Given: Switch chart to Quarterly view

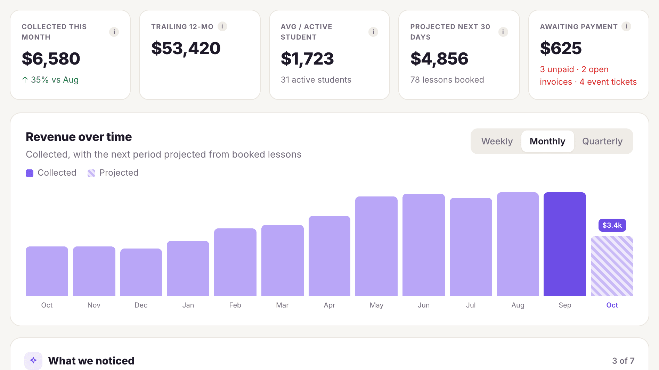Looking at the screenshot, I should pos(602,141).
